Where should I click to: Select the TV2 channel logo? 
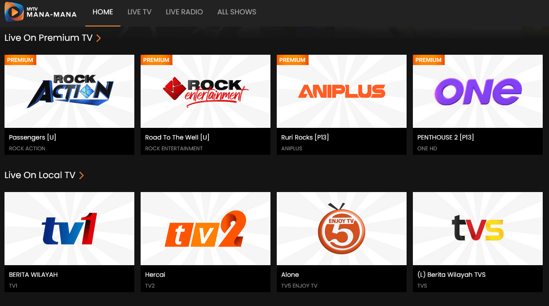[205, 229]
